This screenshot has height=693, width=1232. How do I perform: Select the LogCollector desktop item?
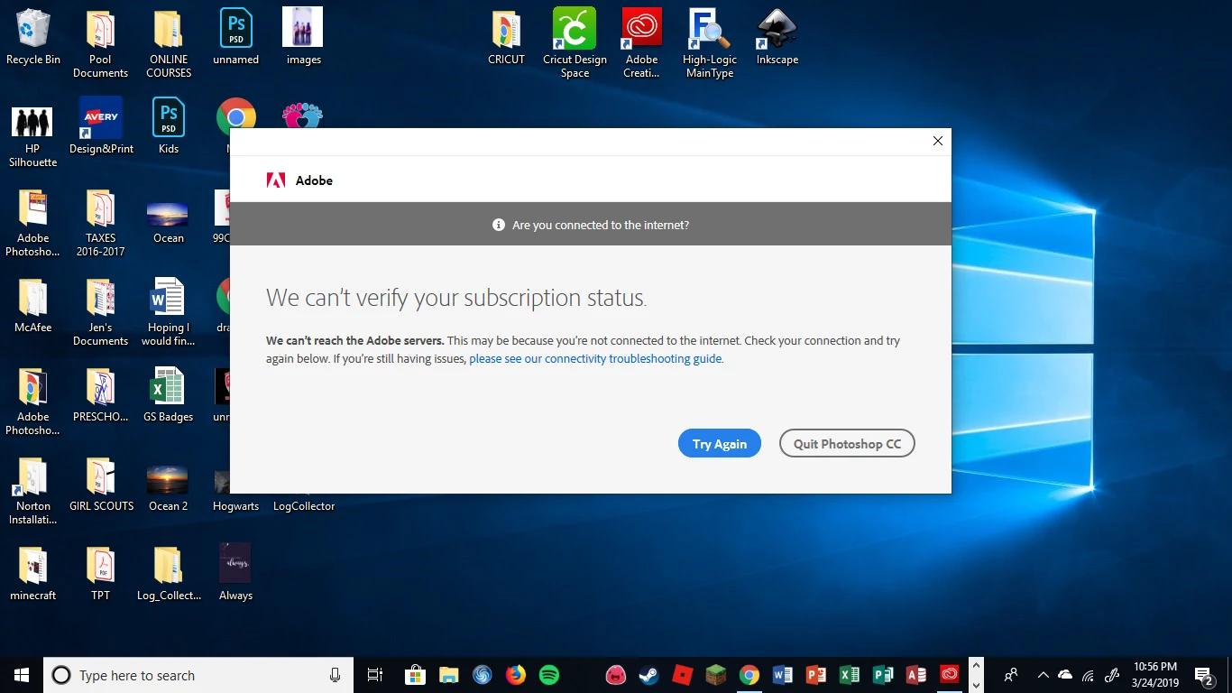(304, 505)
